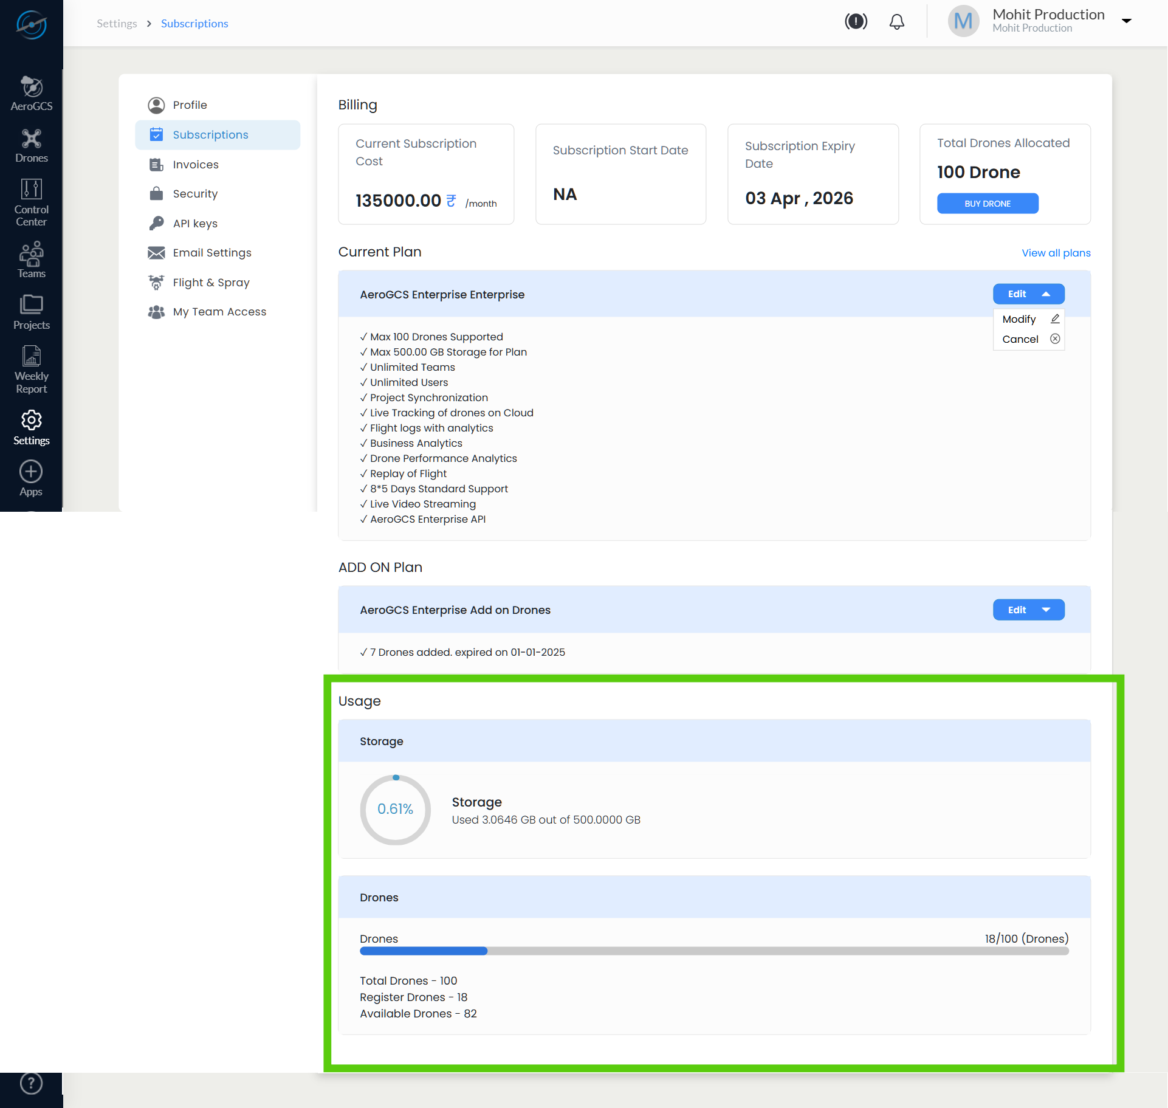This screenshot has height=1108, width=1168.
Task: Click the user avatar M
Action: tap(964, 21)
